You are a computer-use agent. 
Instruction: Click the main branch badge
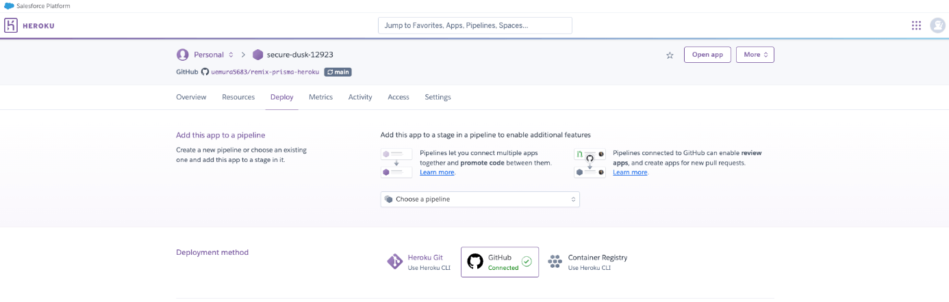pos(338,72)
